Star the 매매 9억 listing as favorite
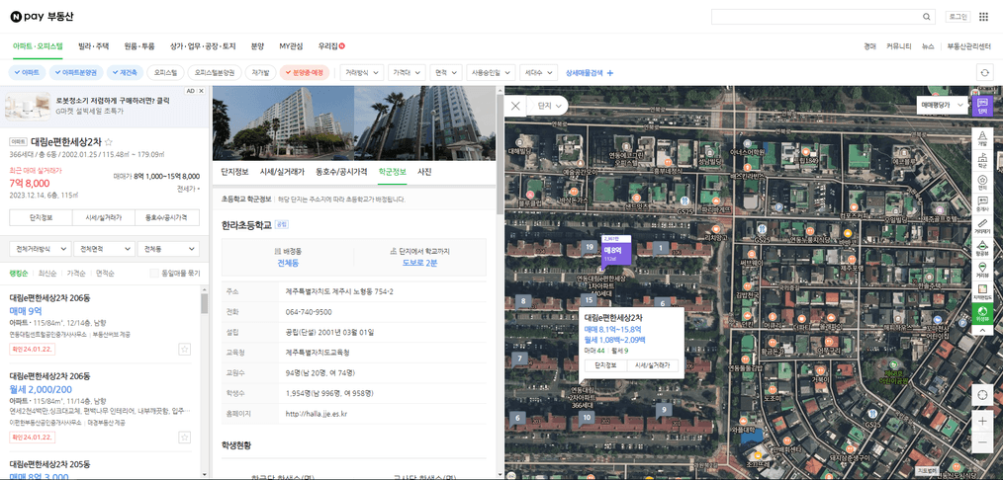 184,350
